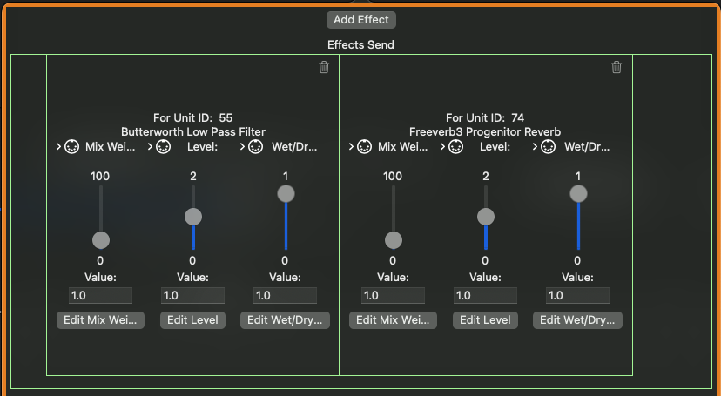Click Edit Wet/Dry button for Butterworth filter
This screenshot has height=396, width=721.
285,319
